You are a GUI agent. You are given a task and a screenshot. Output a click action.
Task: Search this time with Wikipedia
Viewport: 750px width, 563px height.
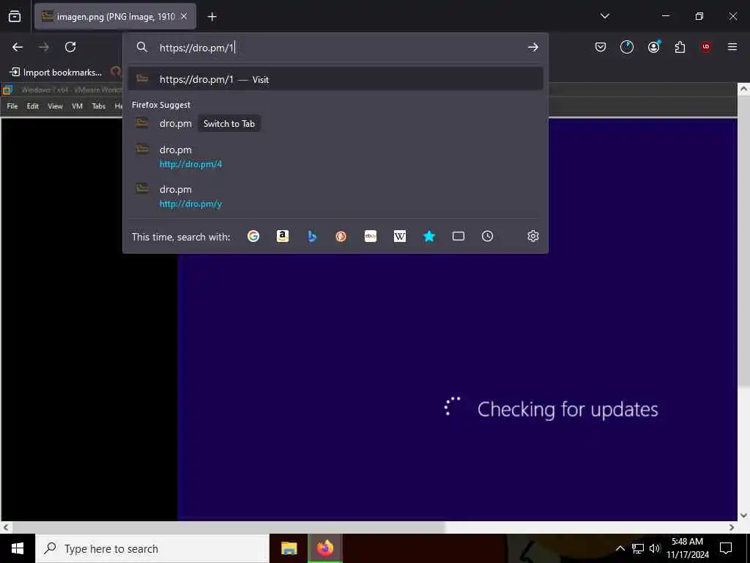pos(400,236)
